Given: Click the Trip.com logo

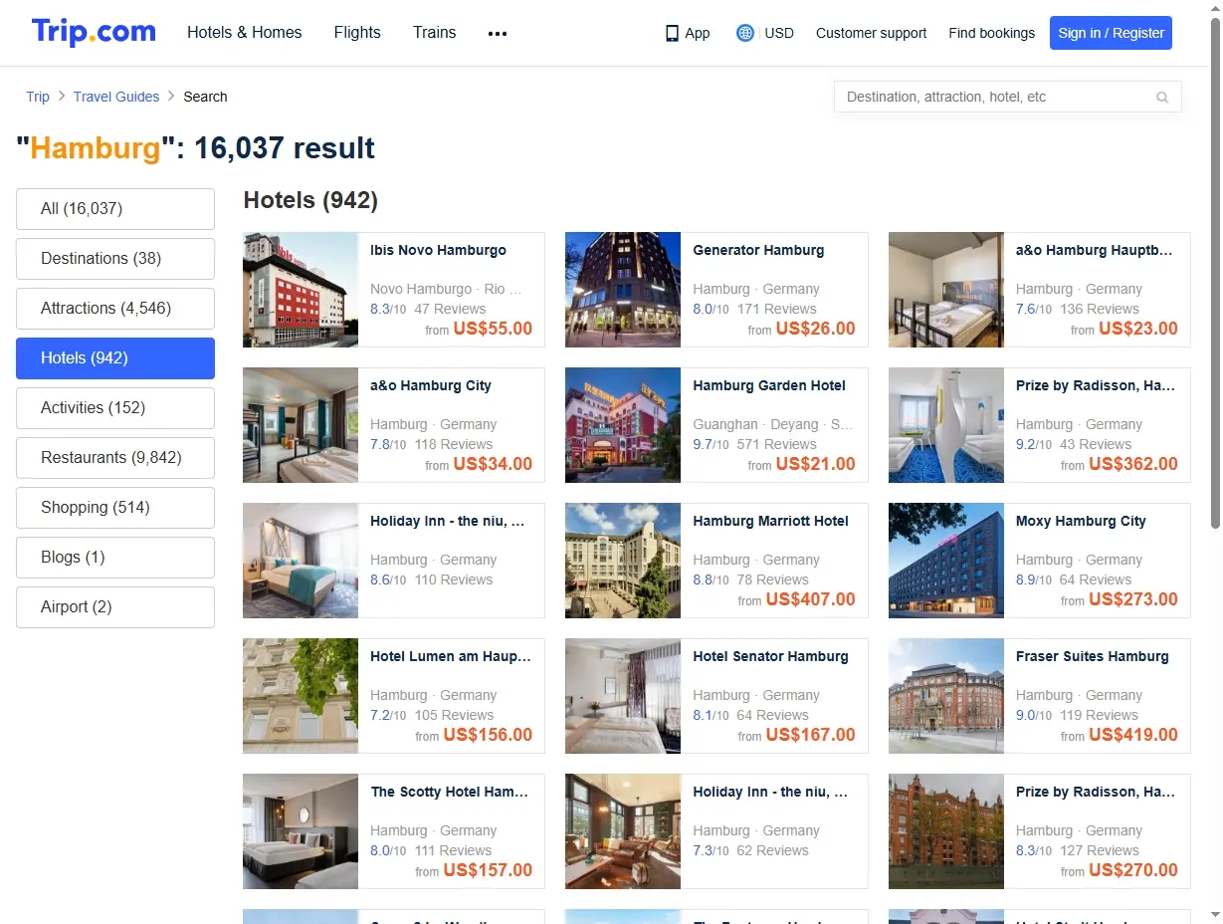Looking at the screenshot, I should 94,32.
